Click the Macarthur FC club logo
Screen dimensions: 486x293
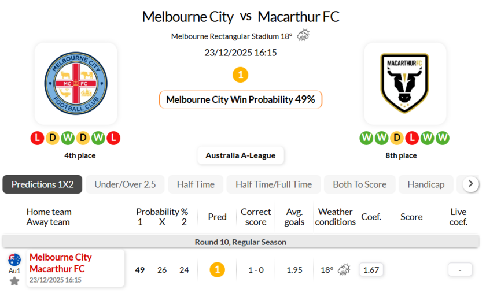[x=404, y=83]
